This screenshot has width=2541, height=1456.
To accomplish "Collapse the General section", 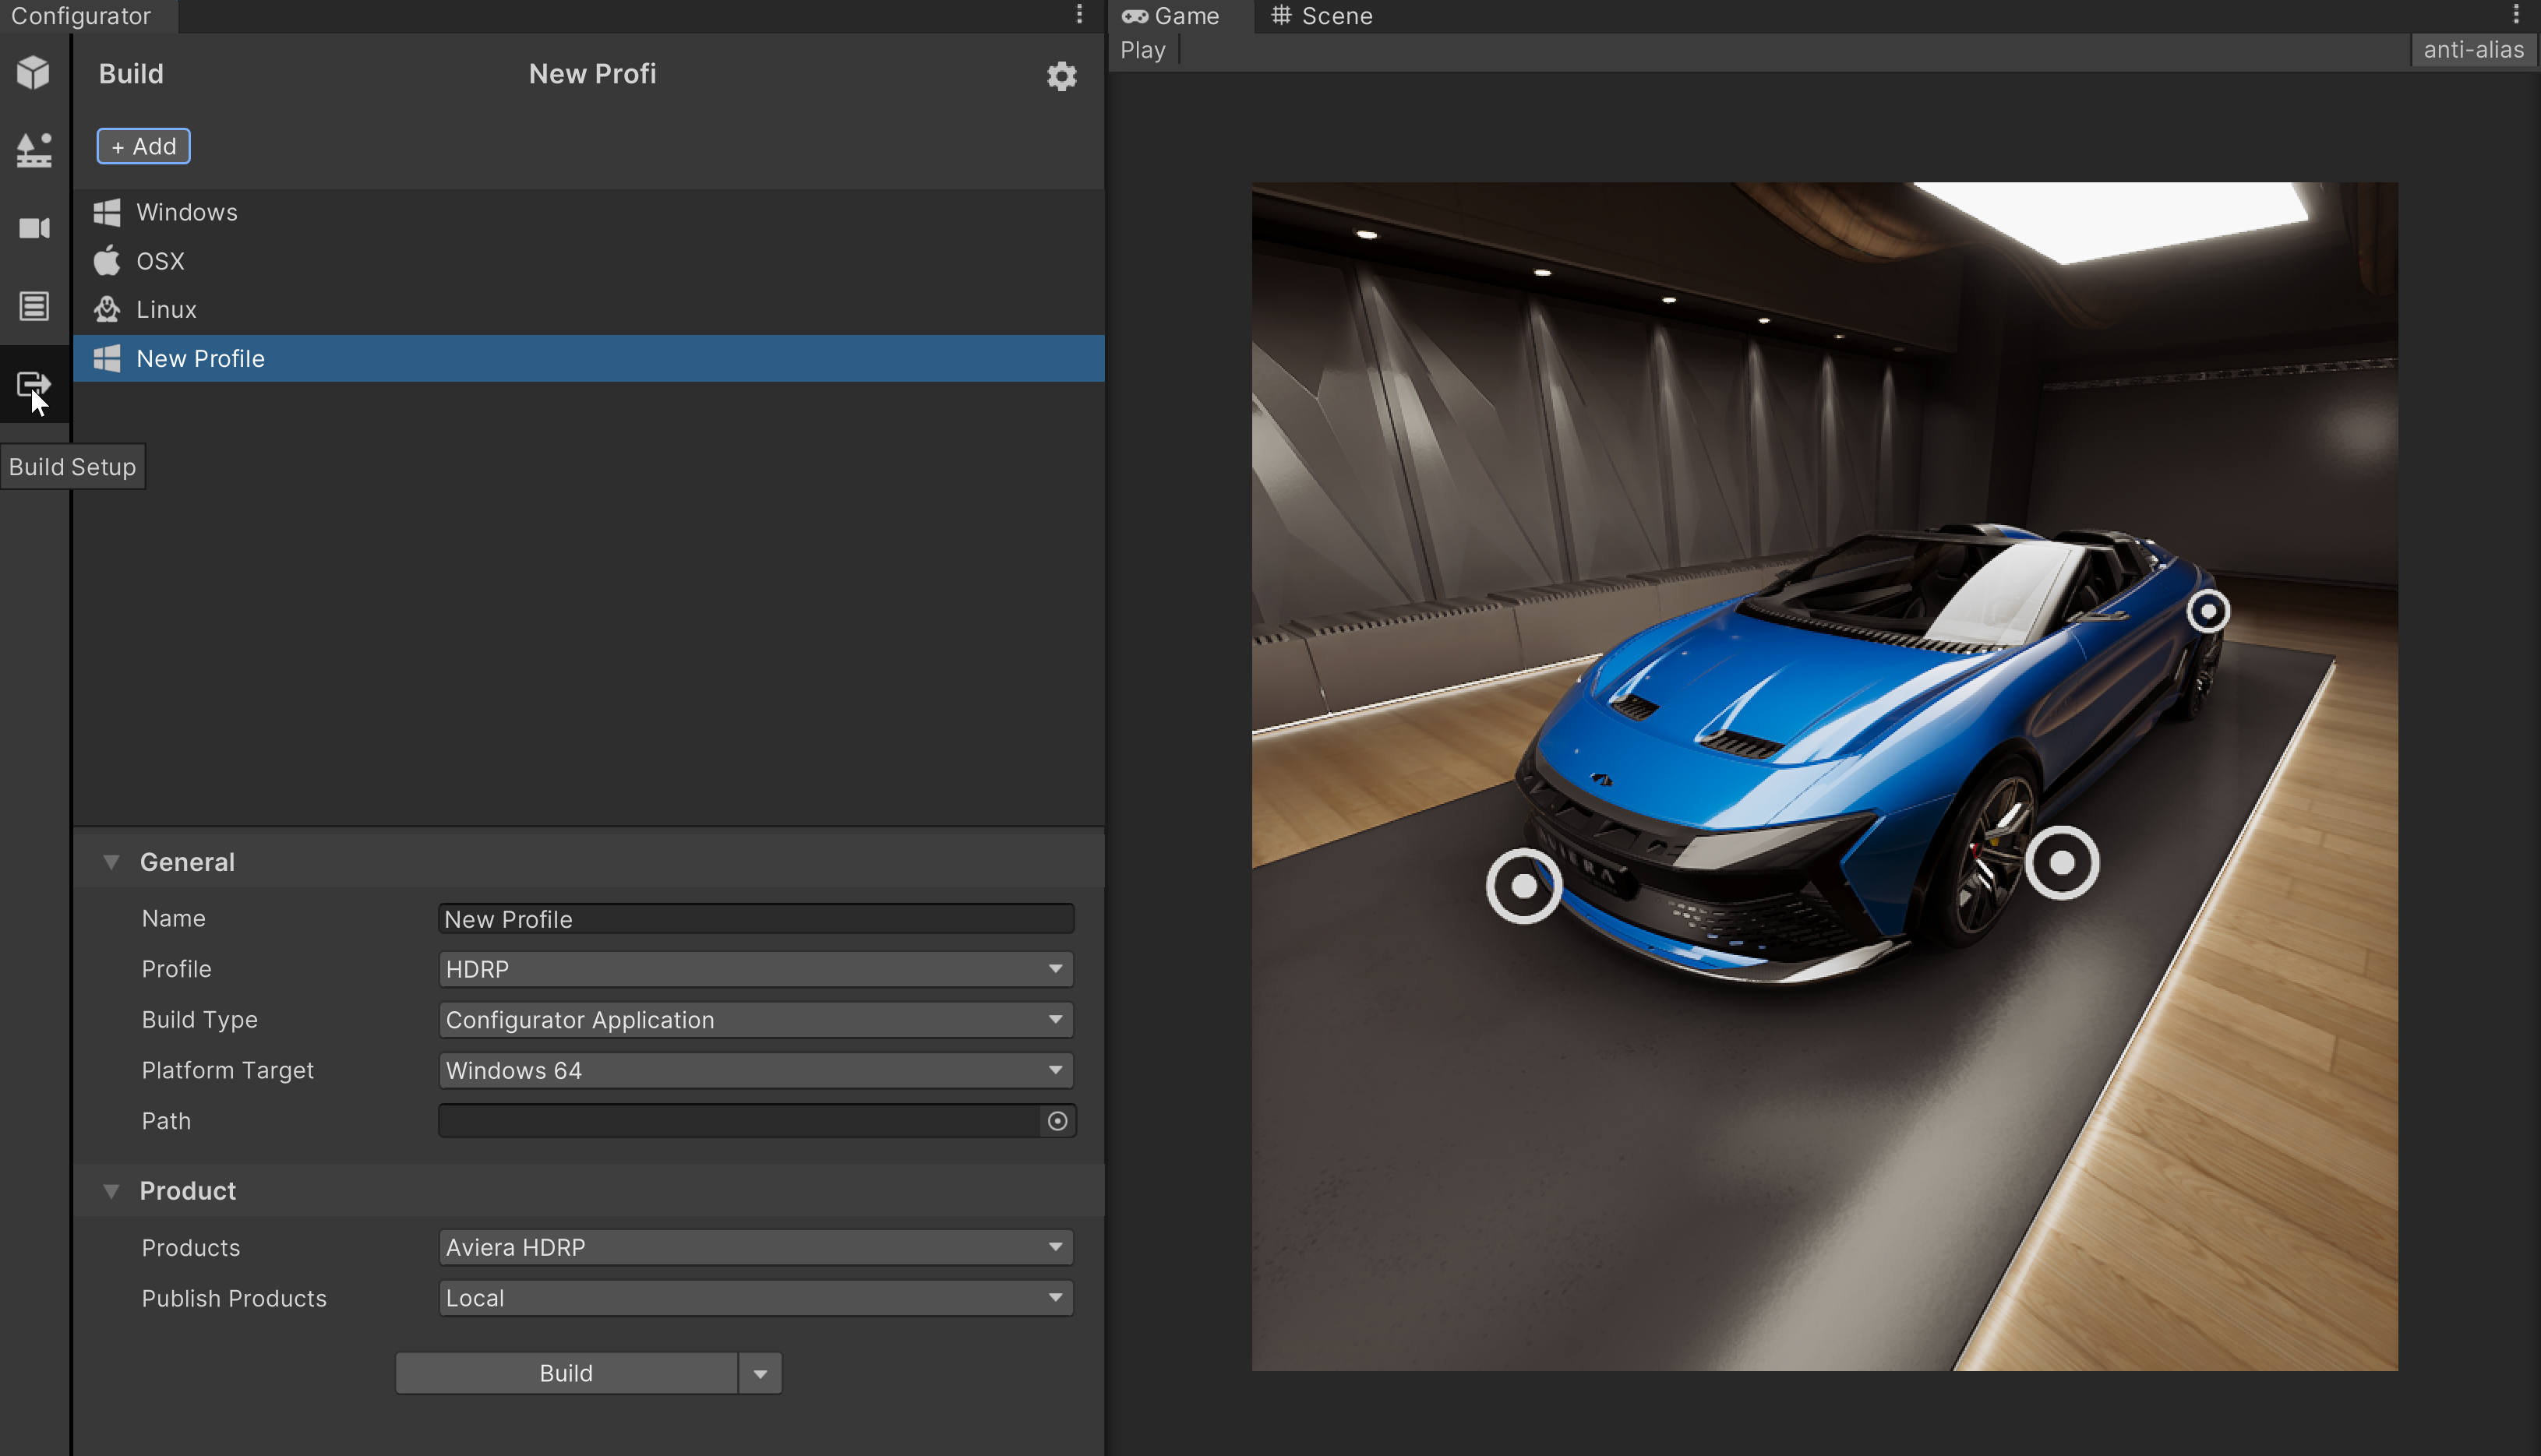I will [x=111, y=862].
